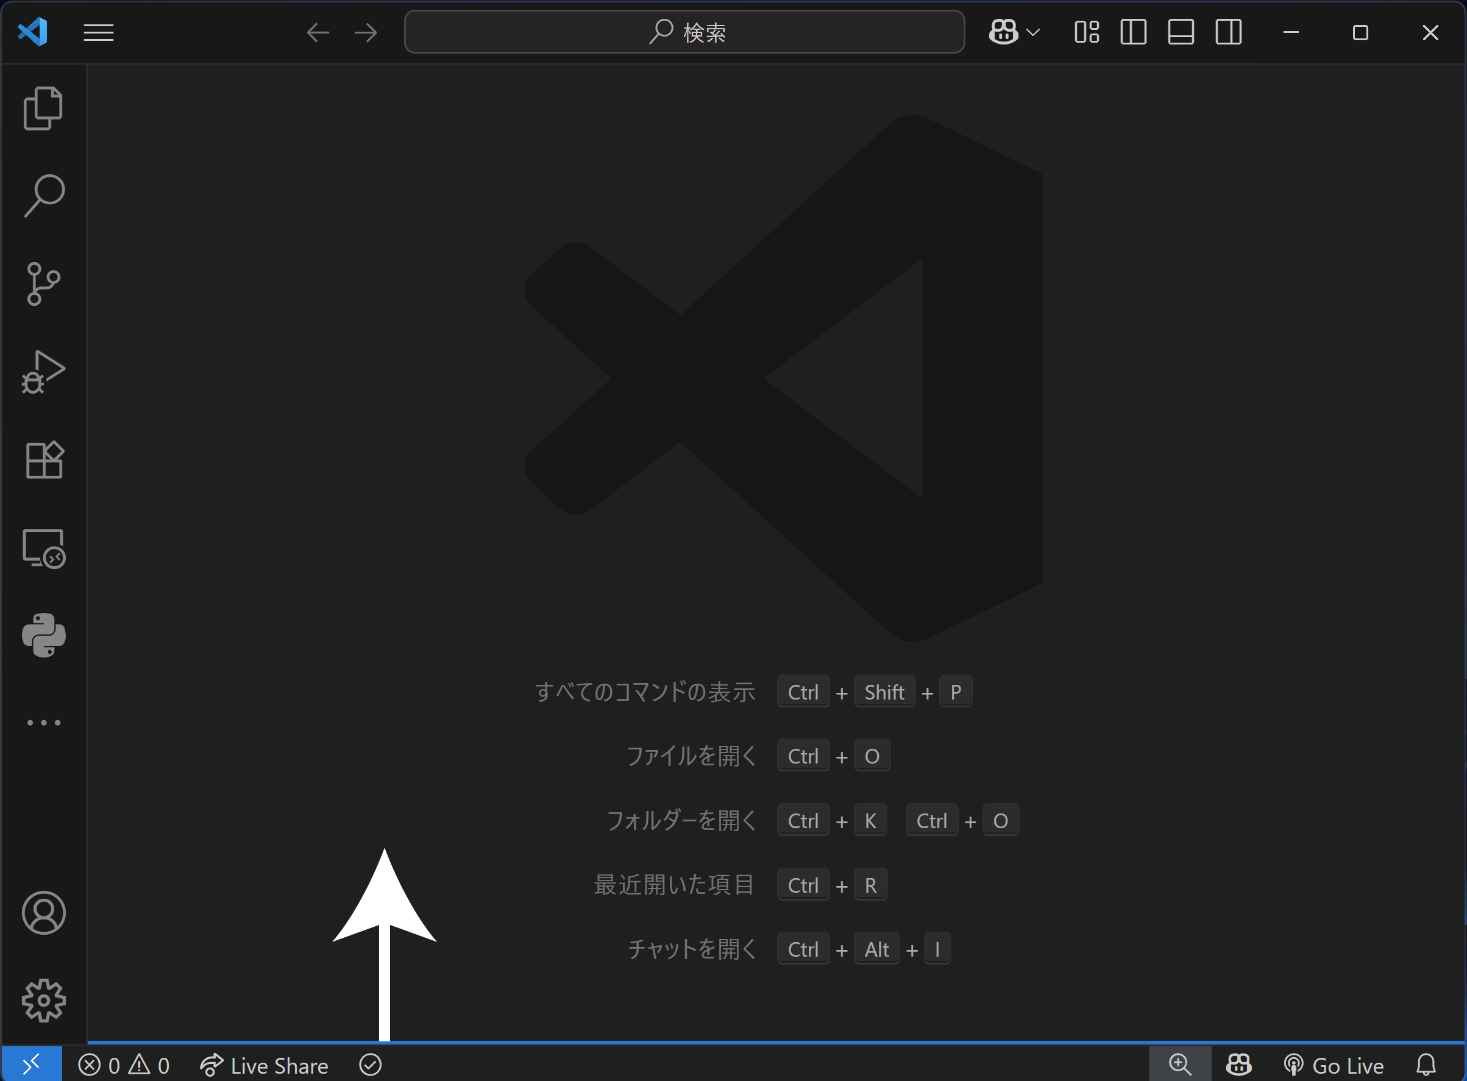Show additional views via three-dot icon
This screenshot has width=1467, height=1081.
pyautogui.click(x=43, y=723)
